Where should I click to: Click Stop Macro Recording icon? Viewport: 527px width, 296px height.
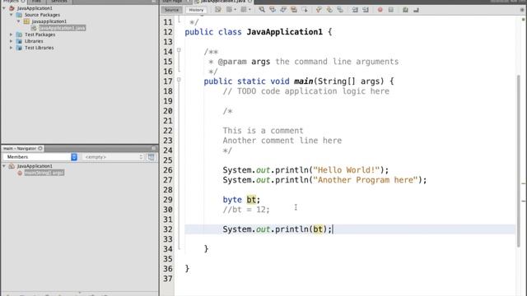(391, 10)
